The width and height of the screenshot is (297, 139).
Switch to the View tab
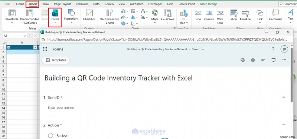point(122,4)
